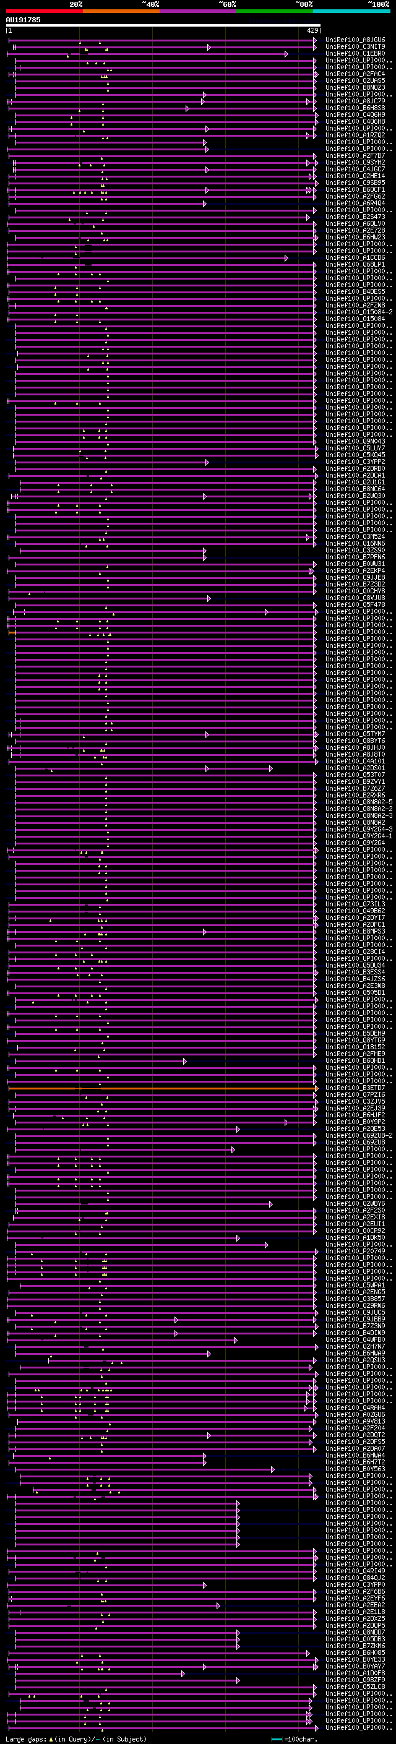Select the red ~20% identity legend segment

tap(45, 11)
